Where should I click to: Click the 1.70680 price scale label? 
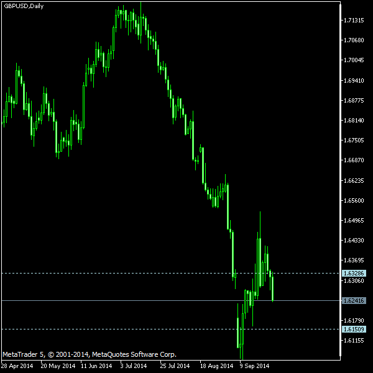354,40
